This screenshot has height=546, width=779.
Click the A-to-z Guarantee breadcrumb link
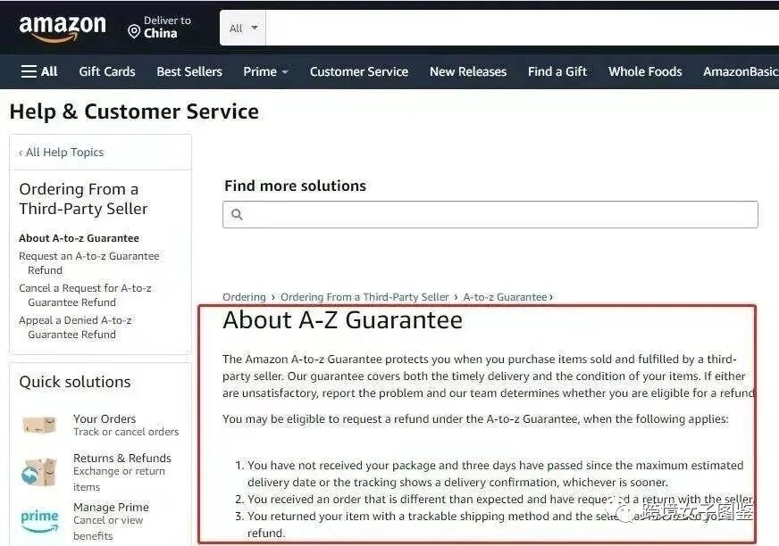click(x=505, y=297)
